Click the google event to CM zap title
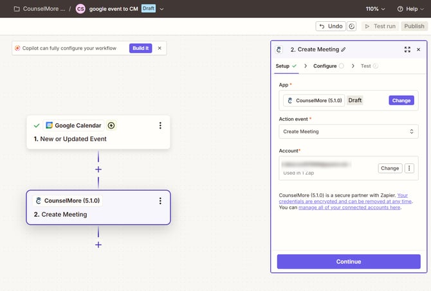The height and width of the screenshot is (291, 431). (113, 9)
